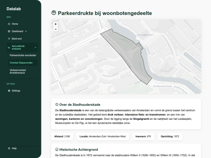
Task: Zoom in on the map
Action: coord(55,24)
